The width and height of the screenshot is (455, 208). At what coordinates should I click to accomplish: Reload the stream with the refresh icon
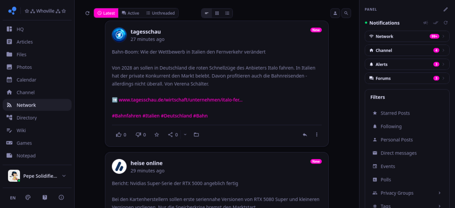tap(88, 13)
